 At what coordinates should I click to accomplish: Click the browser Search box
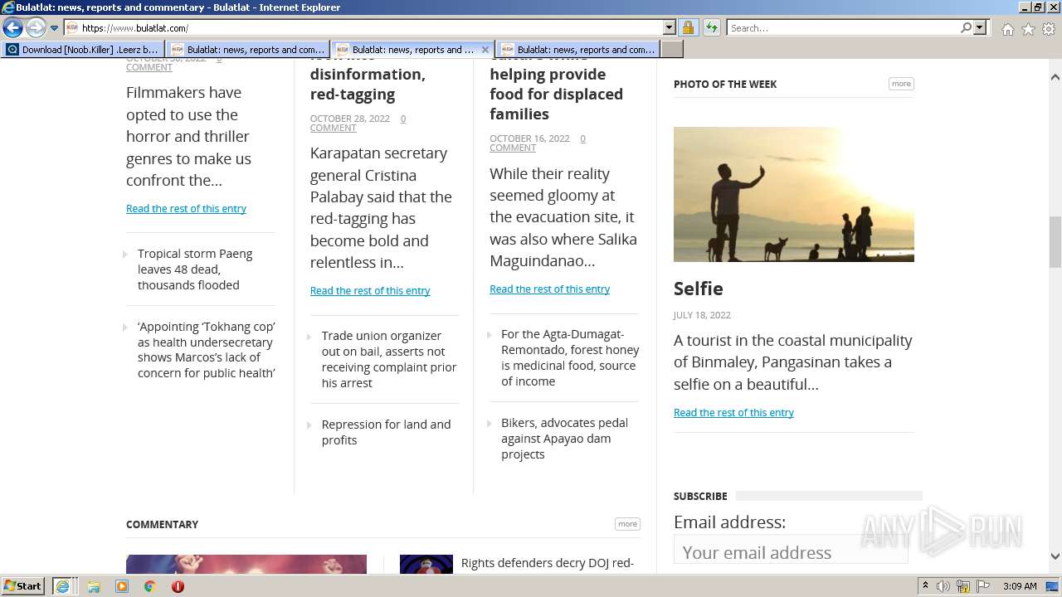(843, 27)
